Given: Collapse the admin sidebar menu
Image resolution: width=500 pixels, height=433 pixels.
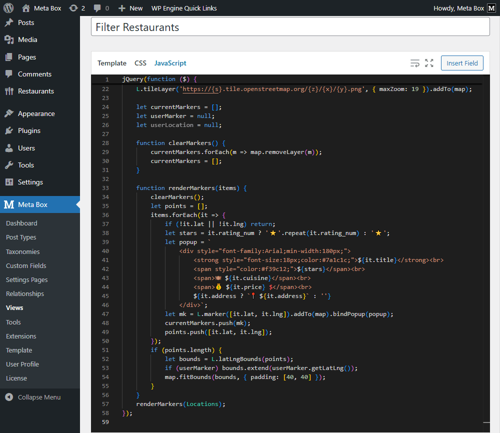Looking at the screenshot, I should click(40, 397).
